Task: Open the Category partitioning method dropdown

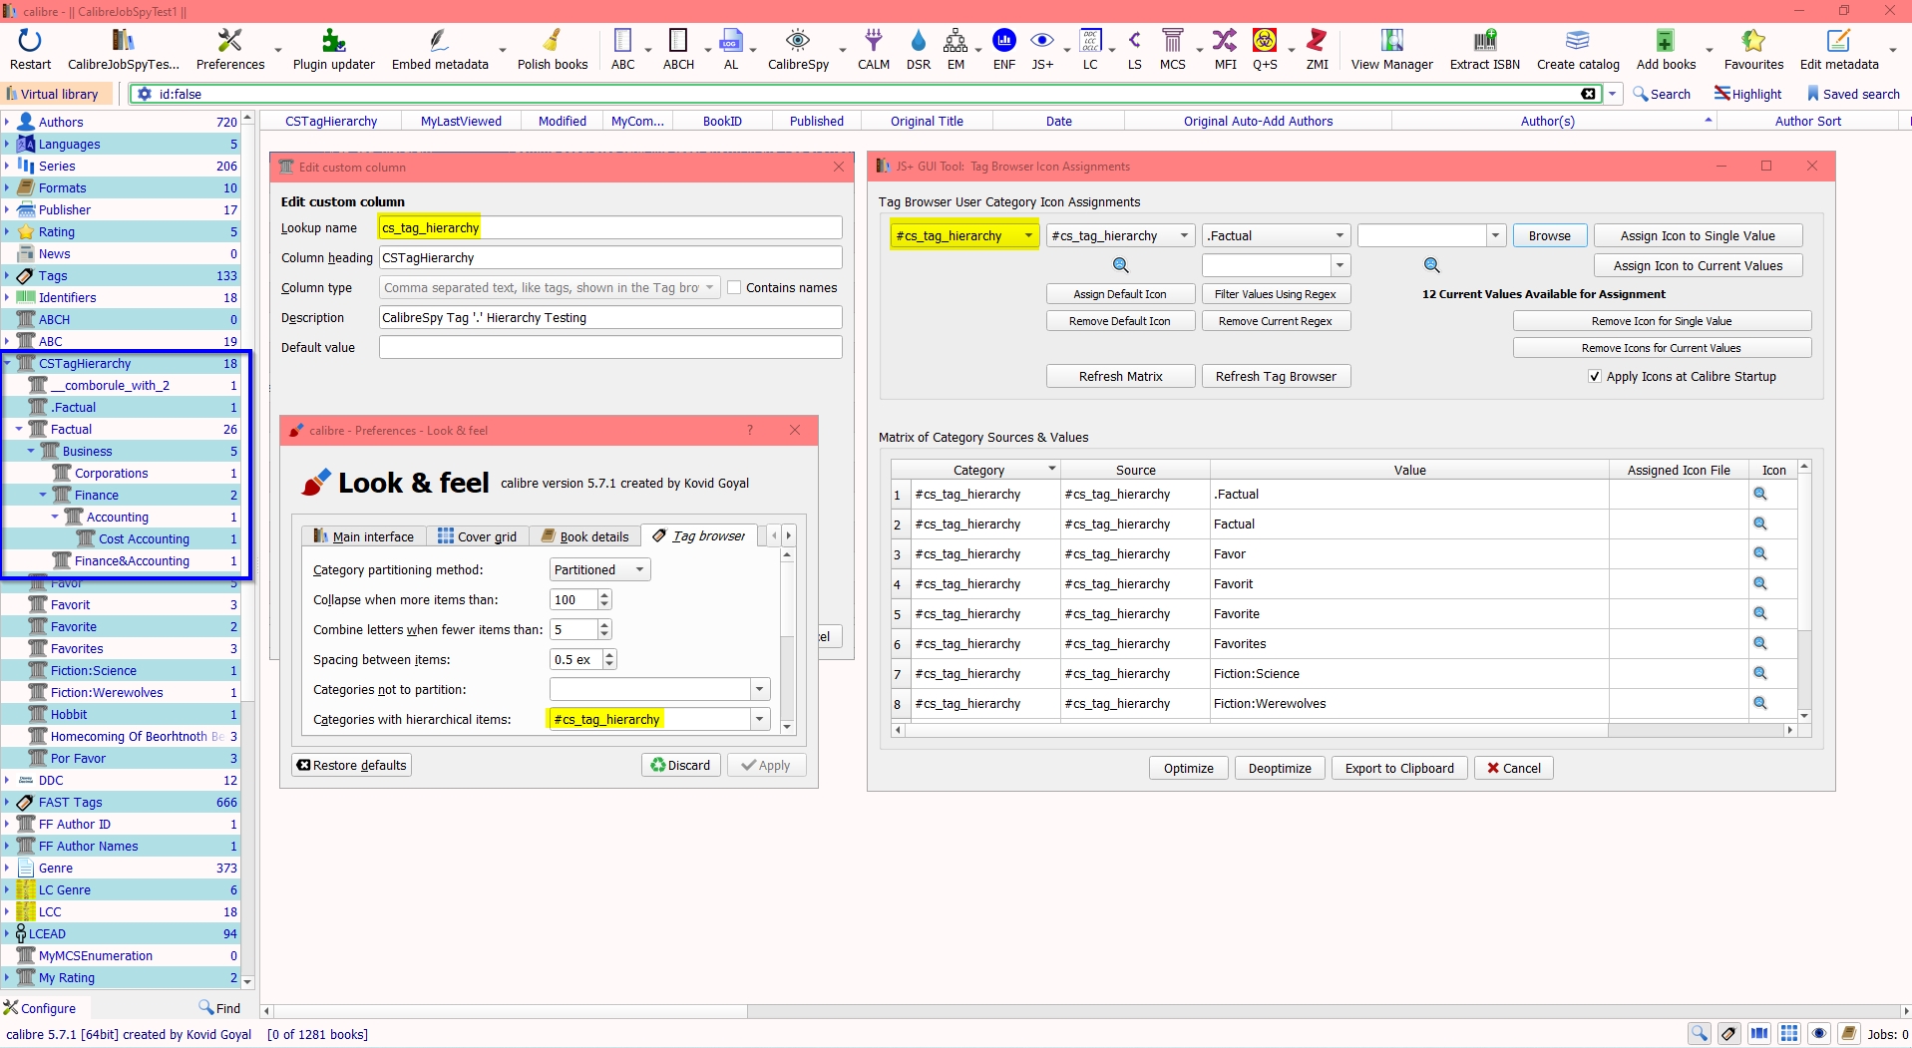Action: coord(599,569)
